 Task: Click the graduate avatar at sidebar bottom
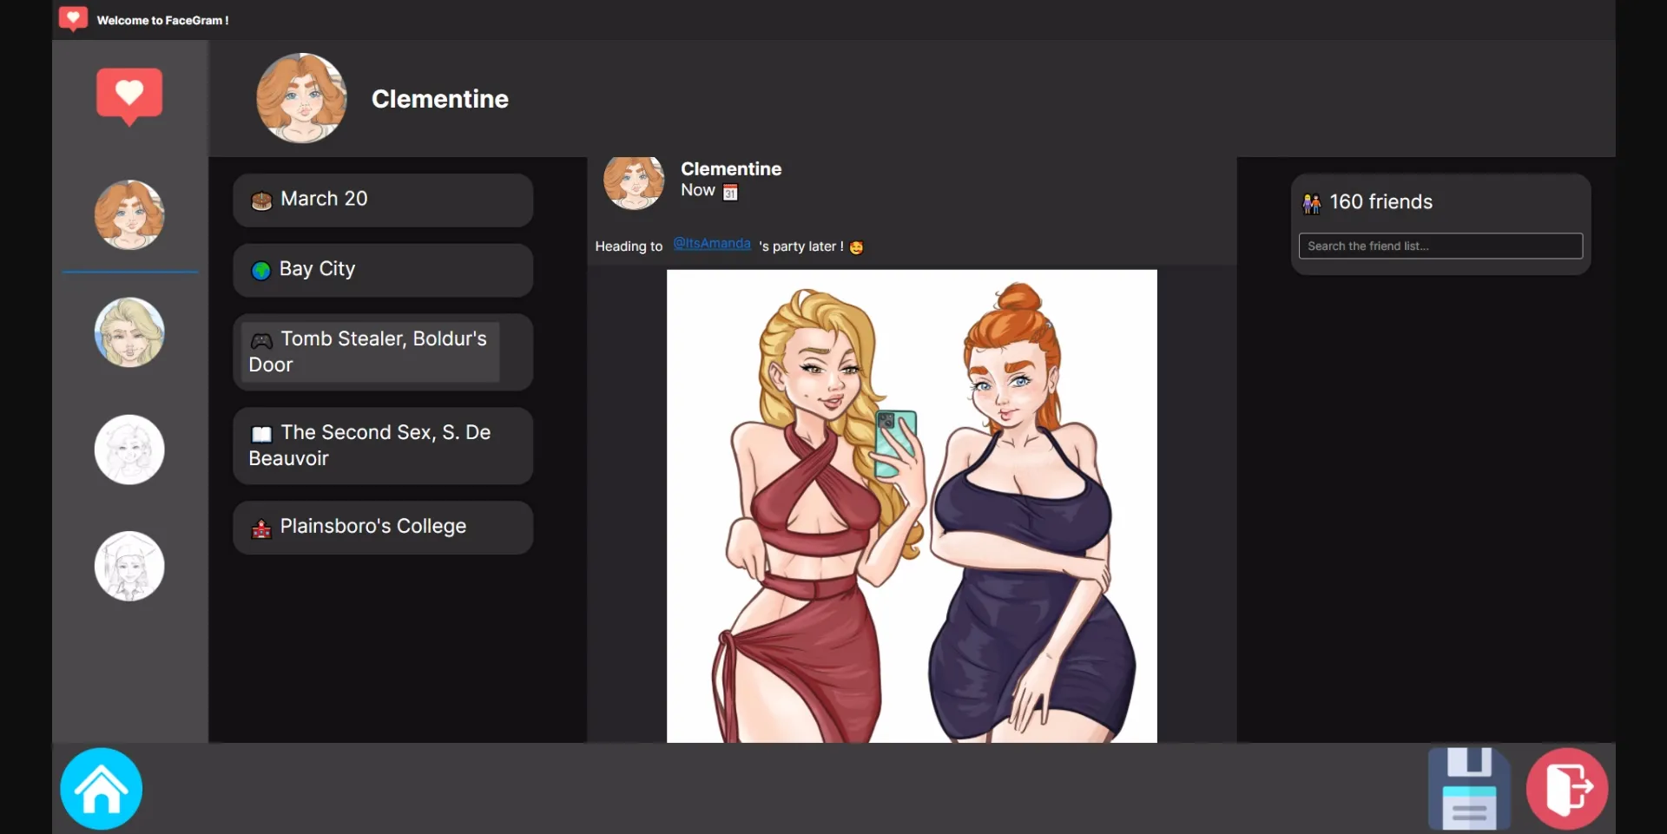(128, 566)
